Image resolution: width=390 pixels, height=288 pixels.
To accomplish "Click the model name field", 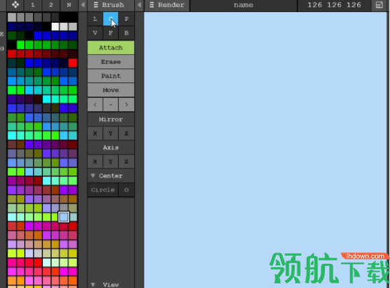I will pos(243,5).
